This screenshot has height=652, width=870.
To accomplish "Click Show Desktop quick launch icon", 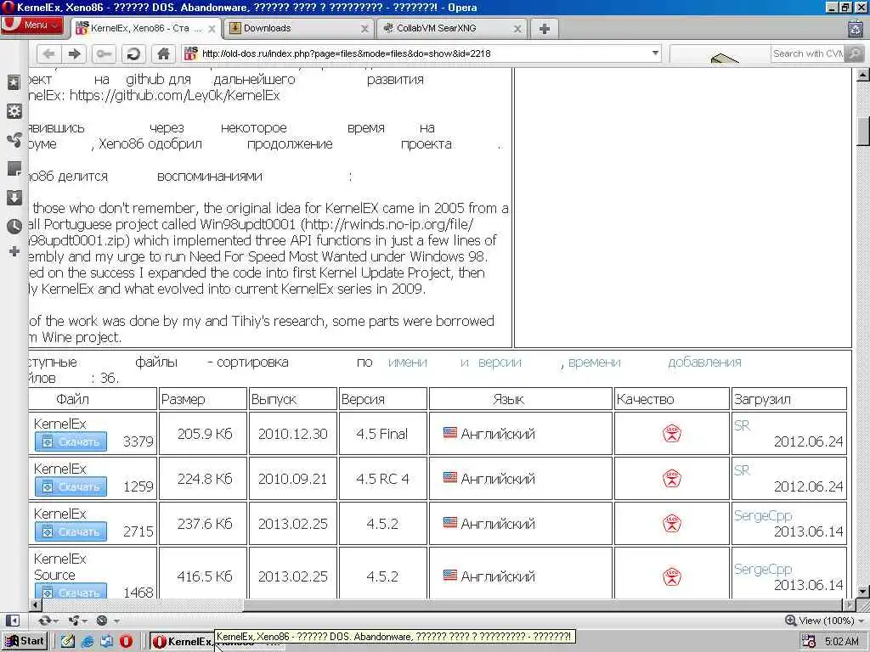I will click(68, 642).
